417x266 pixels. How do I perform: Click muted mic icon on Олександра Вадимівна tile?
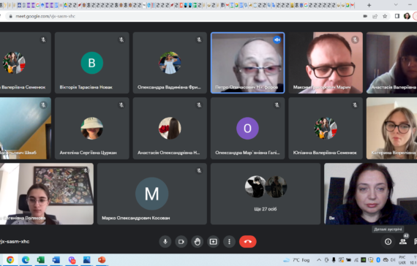pyautogui.click(x=199, y=40)
